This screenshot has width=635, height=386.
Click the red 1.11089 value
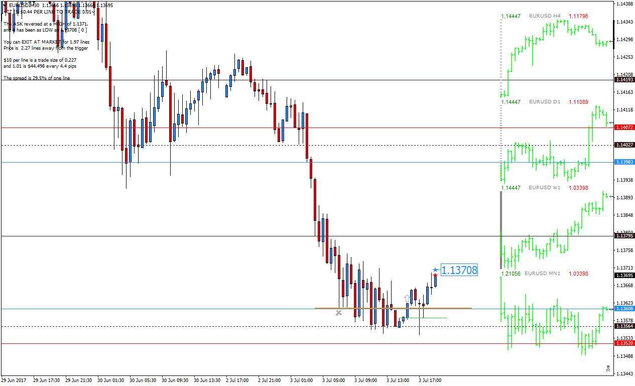pyautogui.click(x=578, y=102)
